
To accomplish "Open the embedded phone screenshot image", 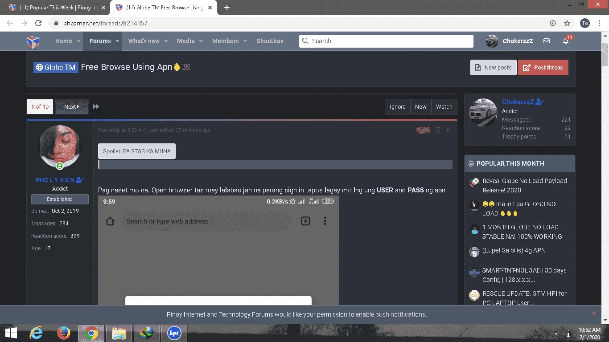I will click(218, 250).
